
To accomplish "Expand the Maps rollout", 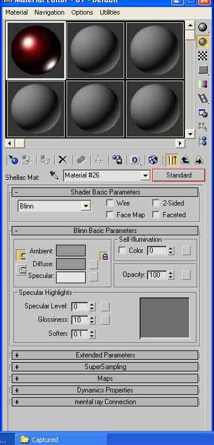I will [105, 378].
